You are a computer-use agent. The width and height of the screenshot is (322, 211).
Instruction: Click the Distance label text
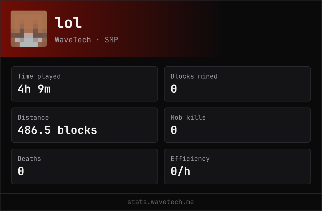33,118
